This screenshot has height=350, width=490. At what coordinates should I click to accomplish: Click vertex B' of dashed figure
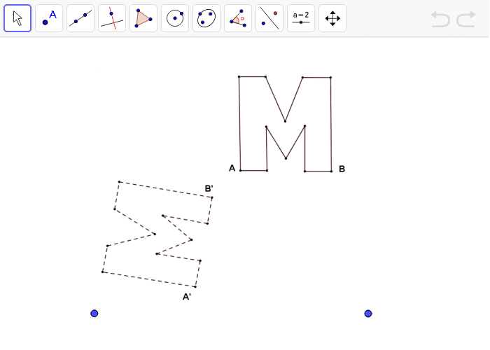pos(212,197)
